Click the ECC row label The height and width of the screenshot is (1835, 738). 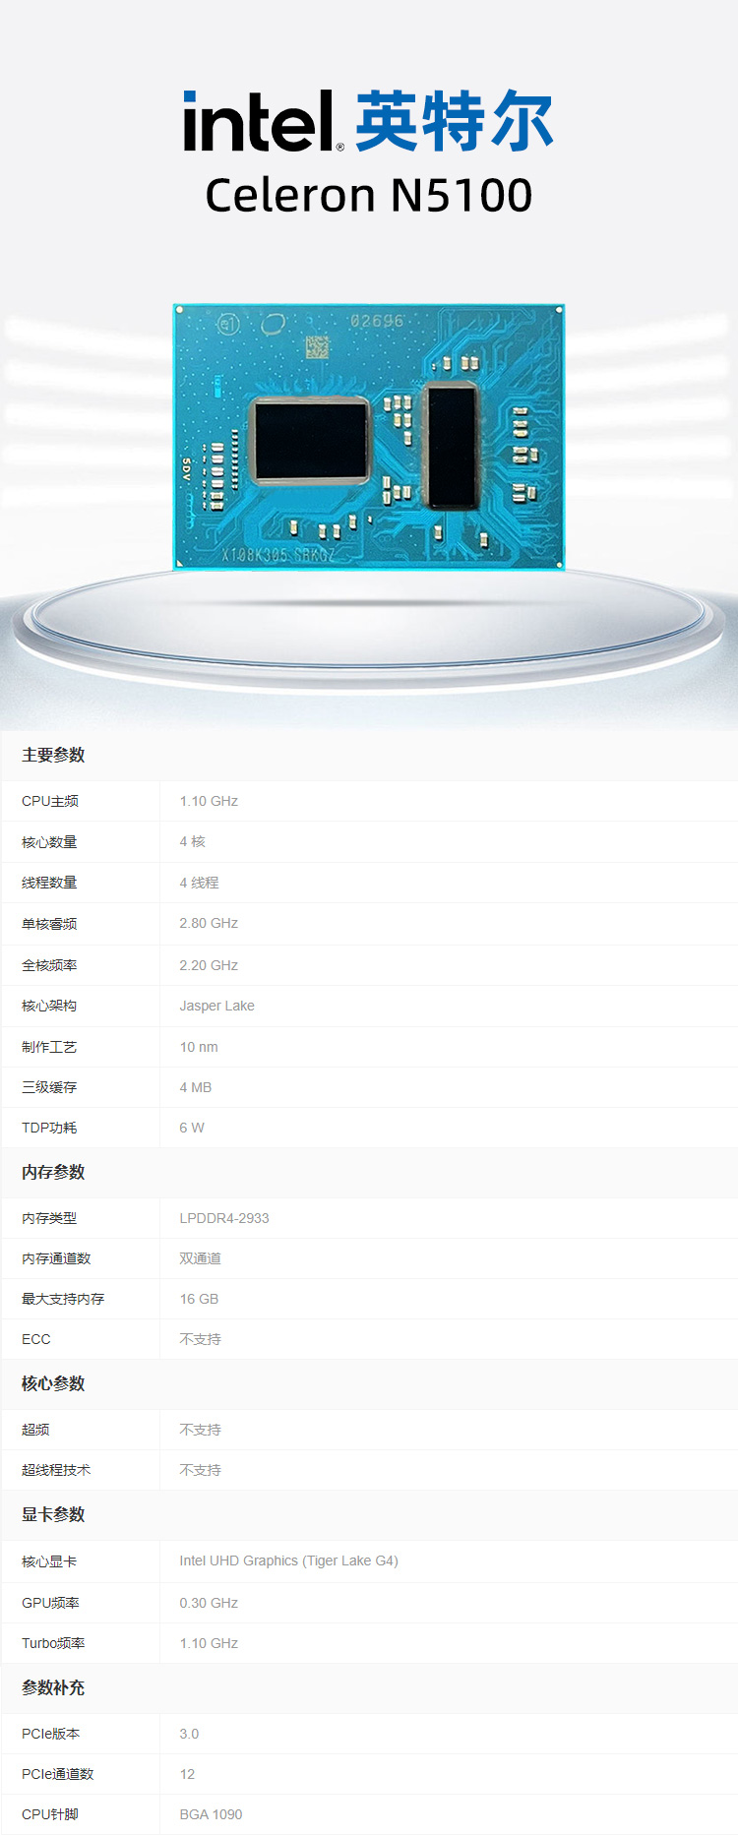[x=36, y=1339]
